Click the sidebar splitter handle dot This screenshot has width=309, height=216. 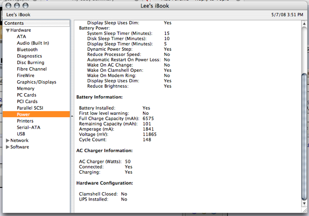click(72, 117)
